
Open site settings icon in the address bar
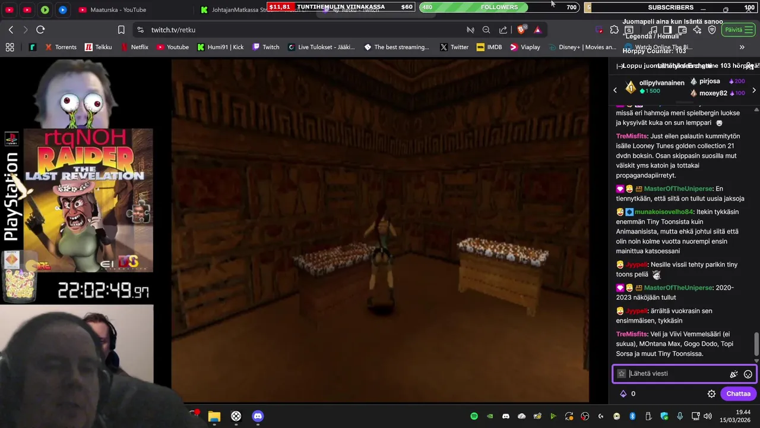click(x=140, y=30)
